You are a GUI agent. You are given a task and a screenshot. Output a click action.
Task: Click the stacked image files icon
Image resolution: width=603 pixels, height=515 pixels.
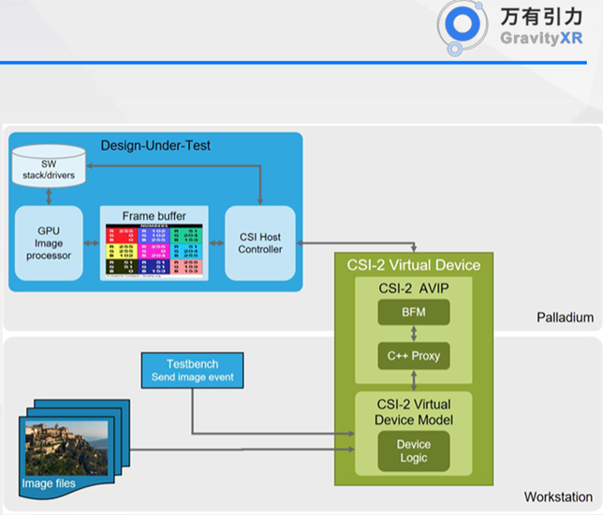tap(70, 449)
